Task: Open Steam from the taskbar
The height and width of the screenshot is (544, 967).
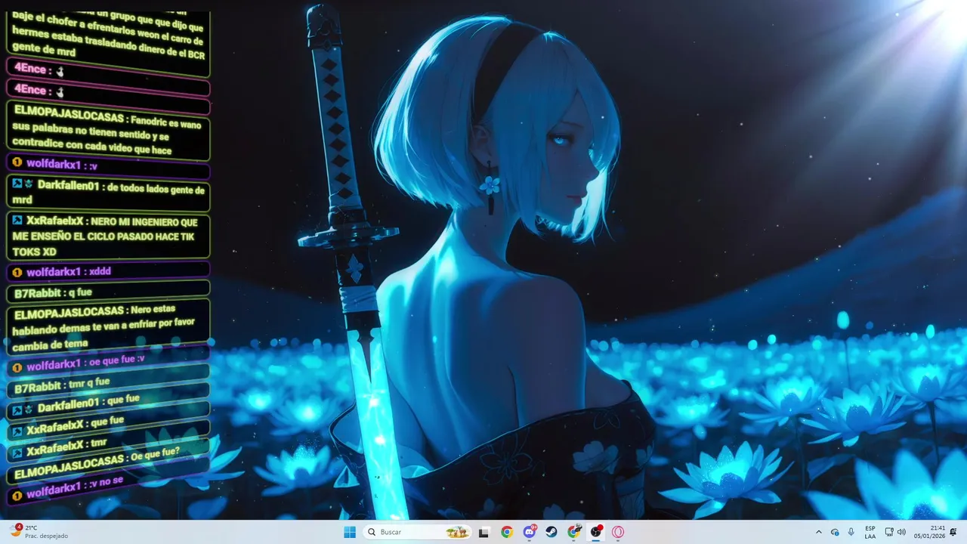Action: click(551, 532)
